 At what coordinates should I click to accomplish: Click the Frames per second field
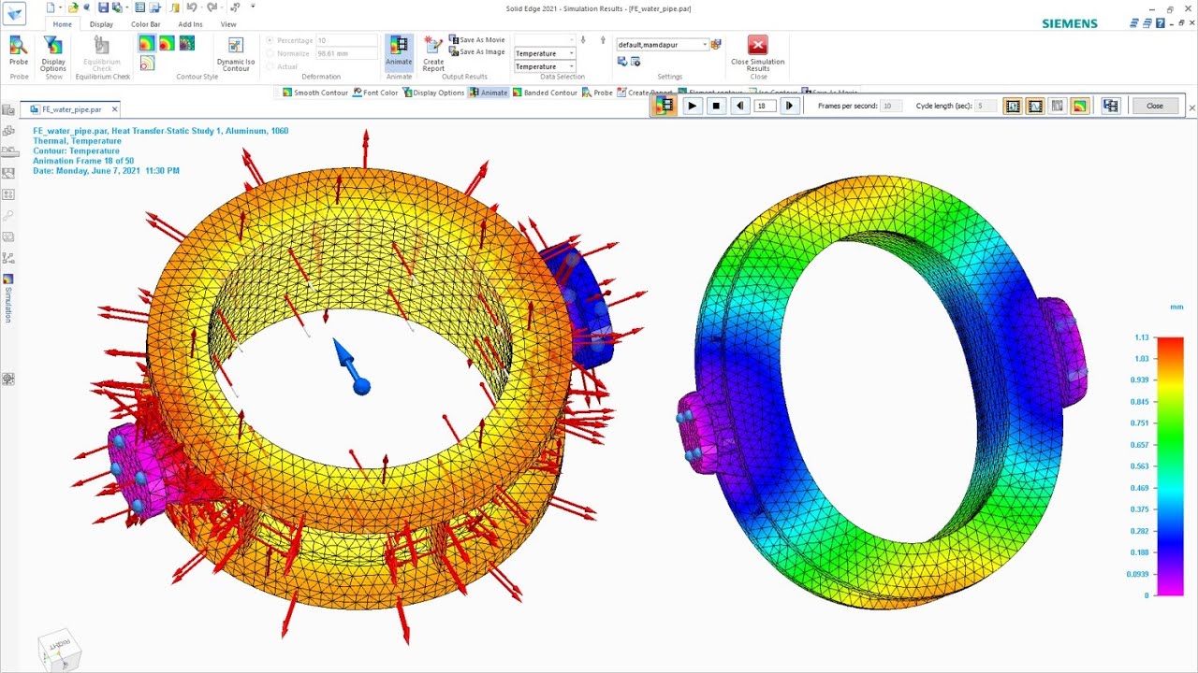pos(890,106)
